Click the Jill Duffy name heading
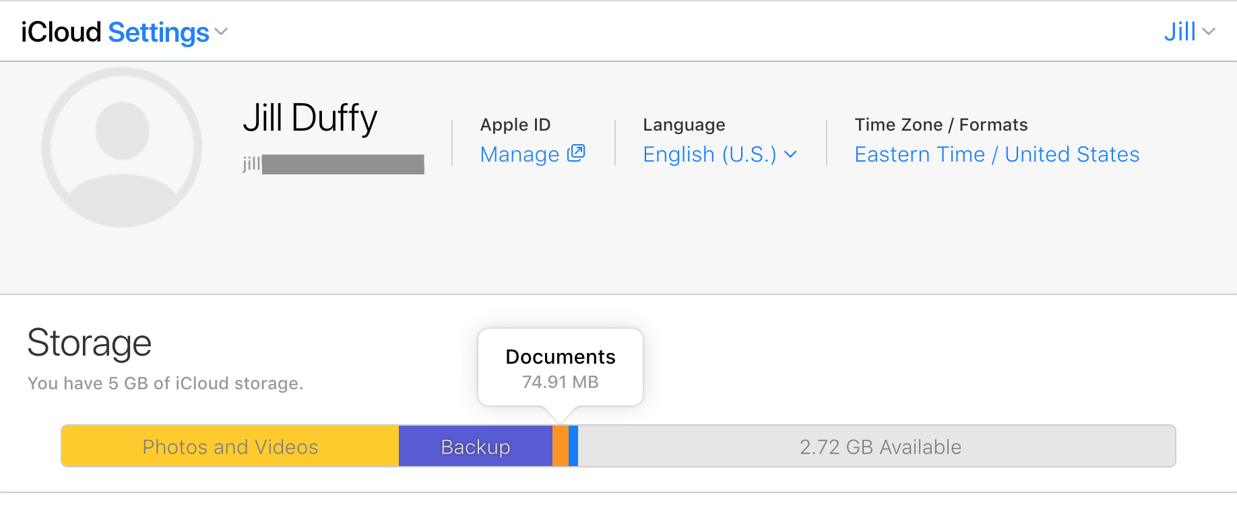The height and width of the screenshot is (524, 1237). tap(310, 119)
